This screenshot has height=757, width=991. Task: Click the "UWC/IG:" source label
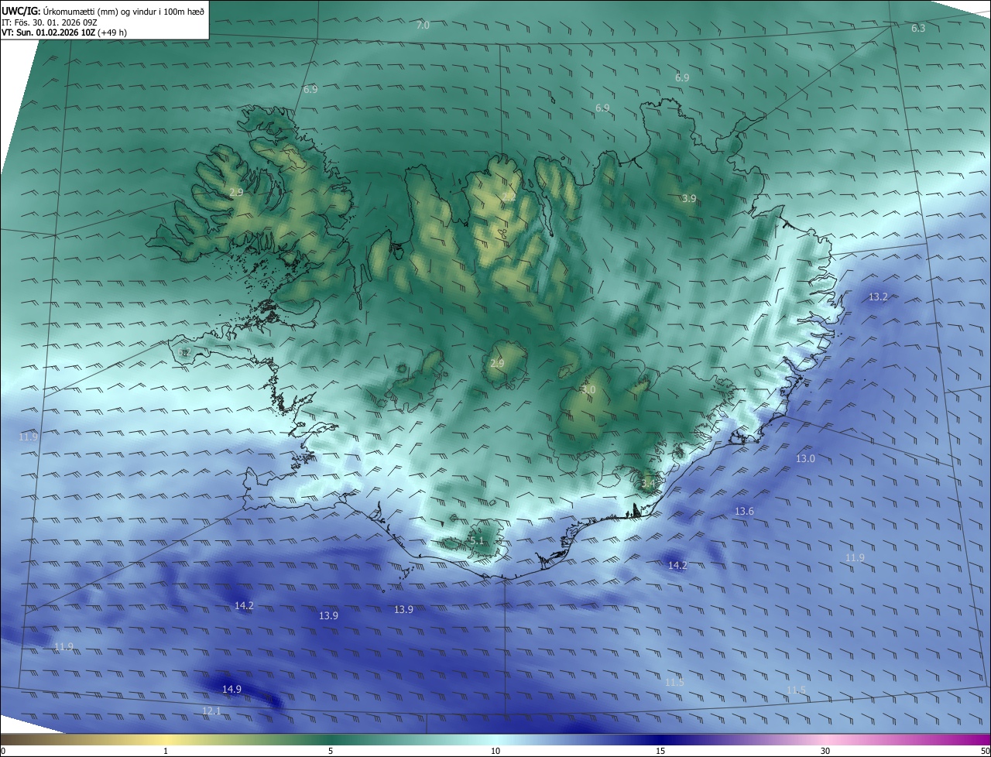(x=21, y=12)
